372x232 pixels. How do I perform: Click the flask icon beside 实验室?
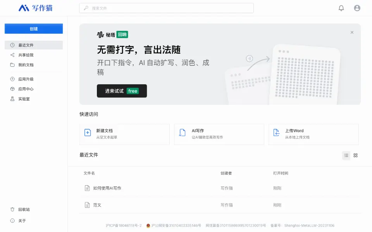click(x=12, y=99)
